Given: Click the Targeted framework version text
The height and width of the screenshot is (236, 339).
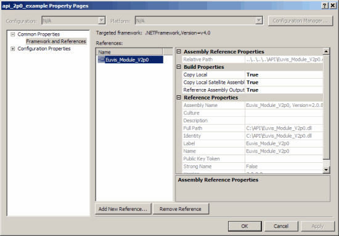Looking at the screenshot, I should point(178,33).
